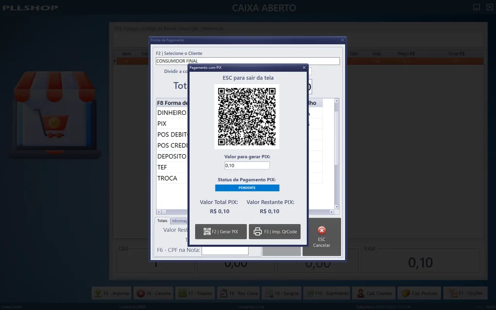This screenshot has width=496, height=310.
Task: Click the Sangria icon
Action: click(x=269, y=293)
